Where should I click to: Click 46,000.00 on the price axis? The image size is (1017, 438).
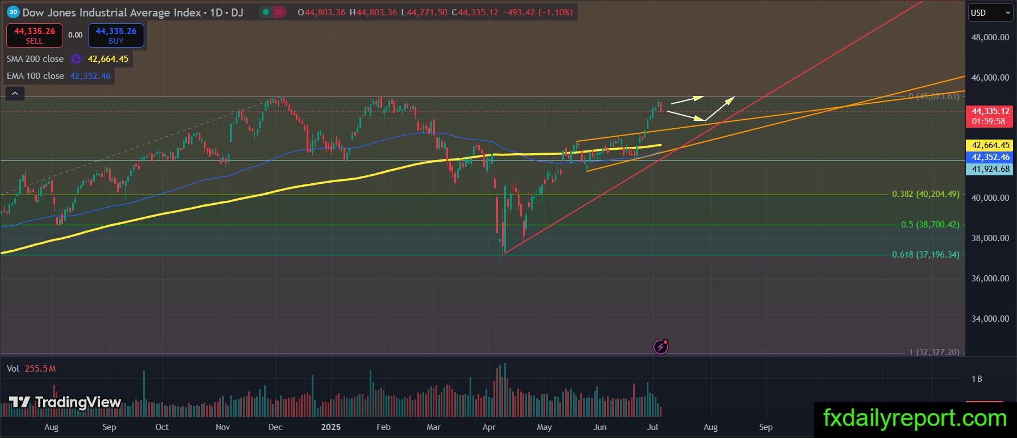pyautogui.click(x=990, y=78)
